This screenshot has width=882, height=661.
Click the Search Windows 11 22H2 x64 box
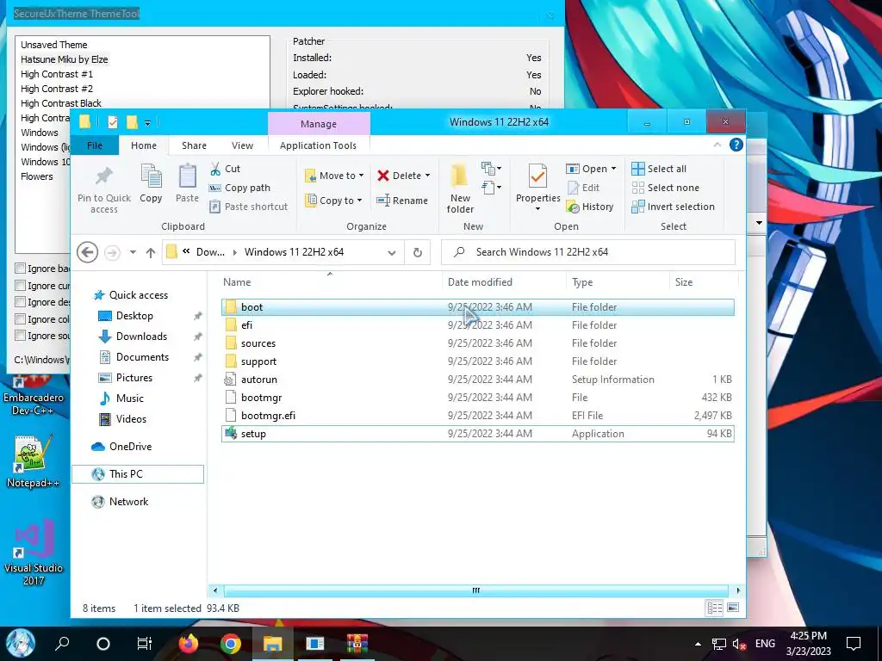pyautogui.click(x=587, y=252)
